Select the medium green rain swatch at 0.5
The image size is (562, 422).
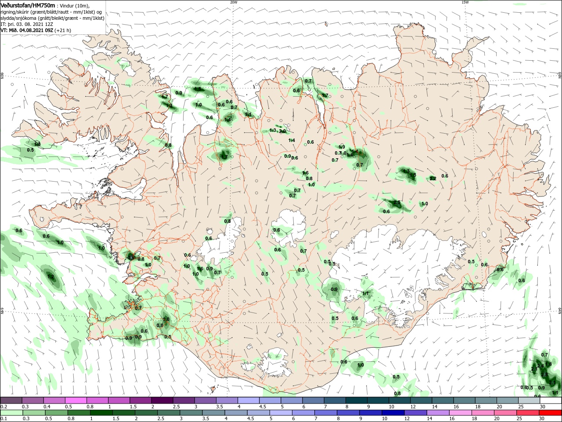pos(56,413)
